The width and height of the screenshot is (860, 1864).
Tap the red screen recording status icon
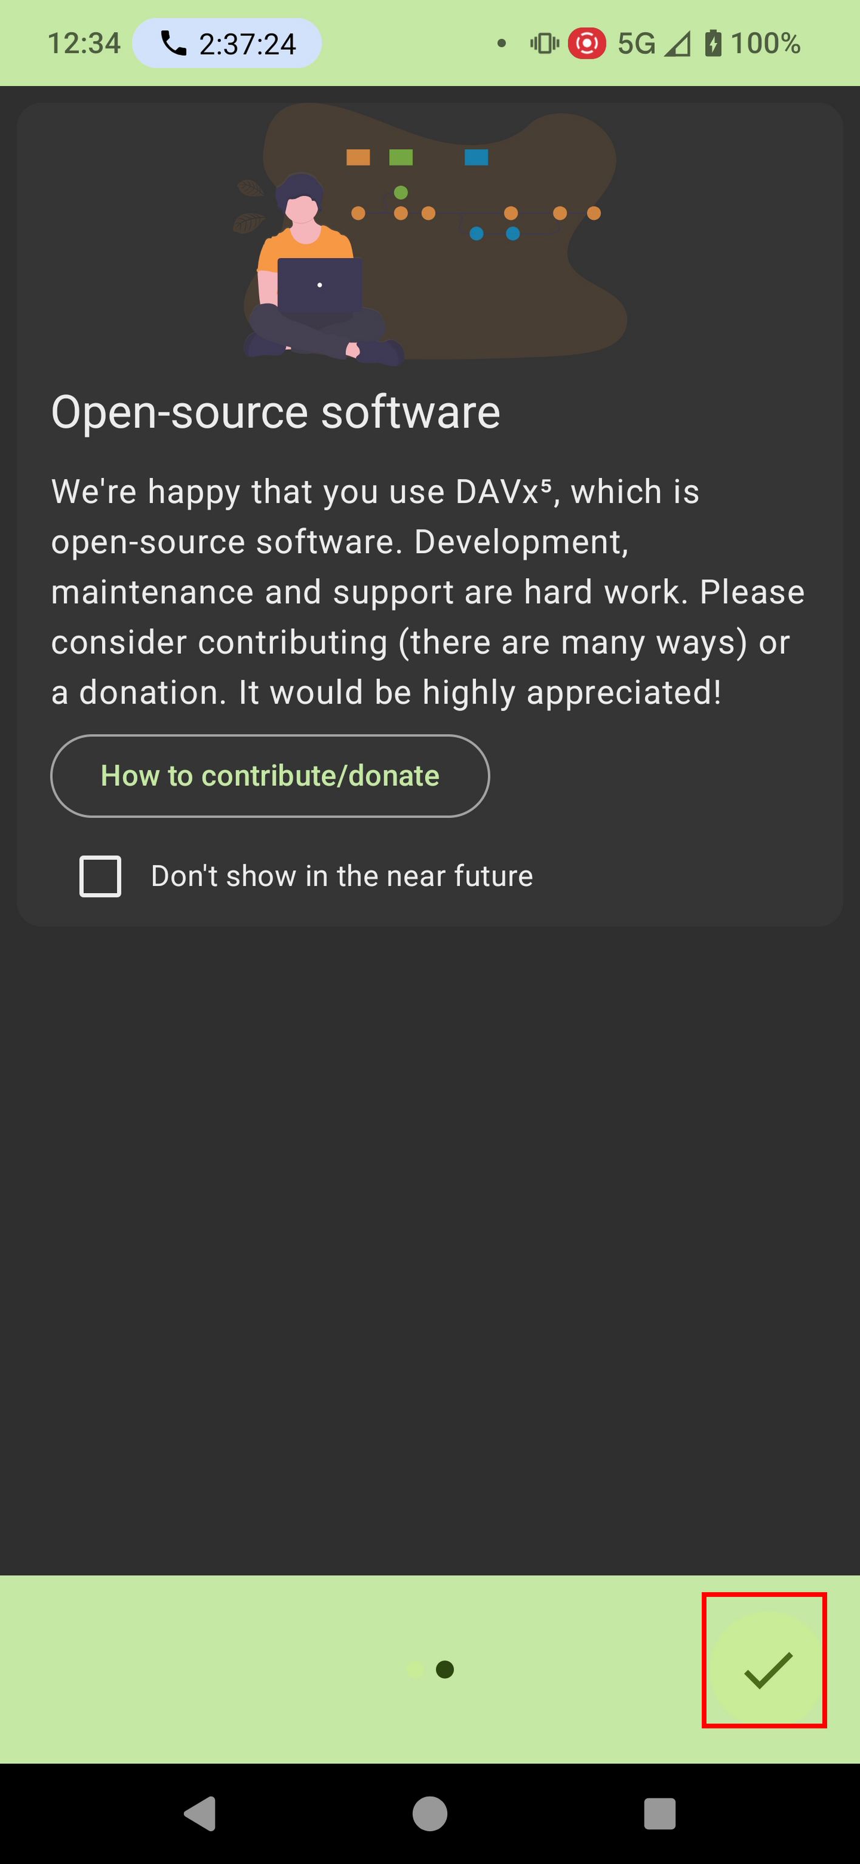pos(586,44)
